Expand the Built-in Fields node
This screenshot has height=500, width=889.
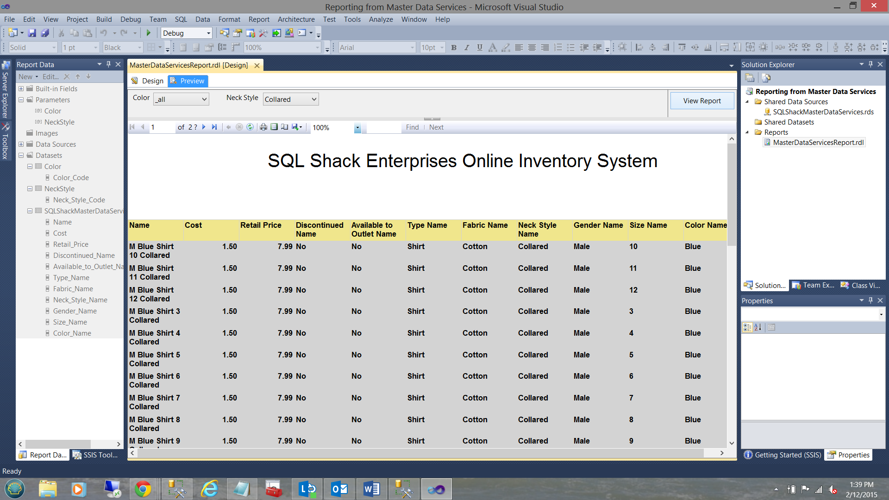[21, 88]
